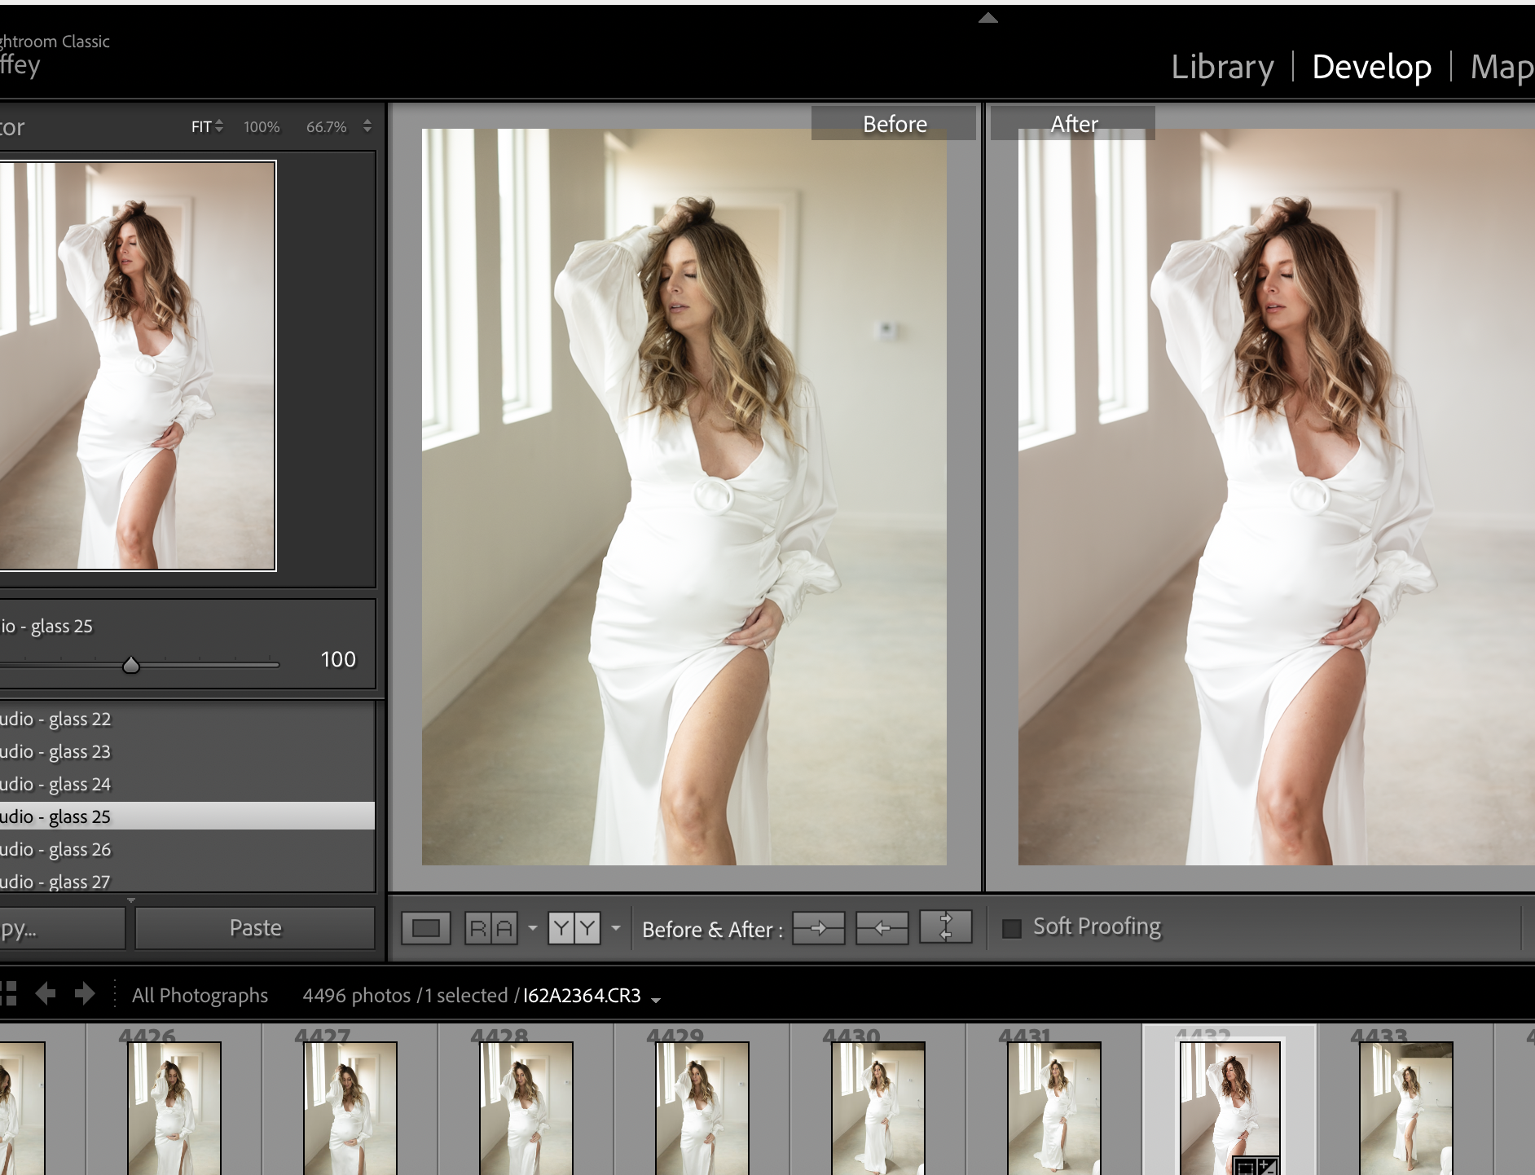Click the Navigator preview image

(x=138, y=365)
